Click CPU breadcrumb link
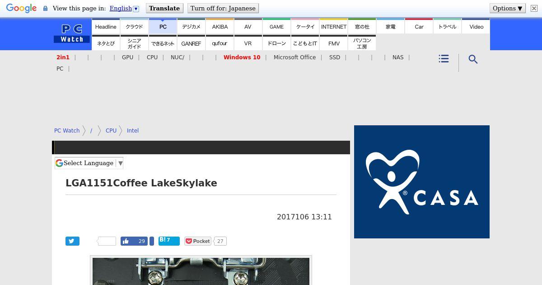The image size is (542, 285). click(x=111, y=130)
